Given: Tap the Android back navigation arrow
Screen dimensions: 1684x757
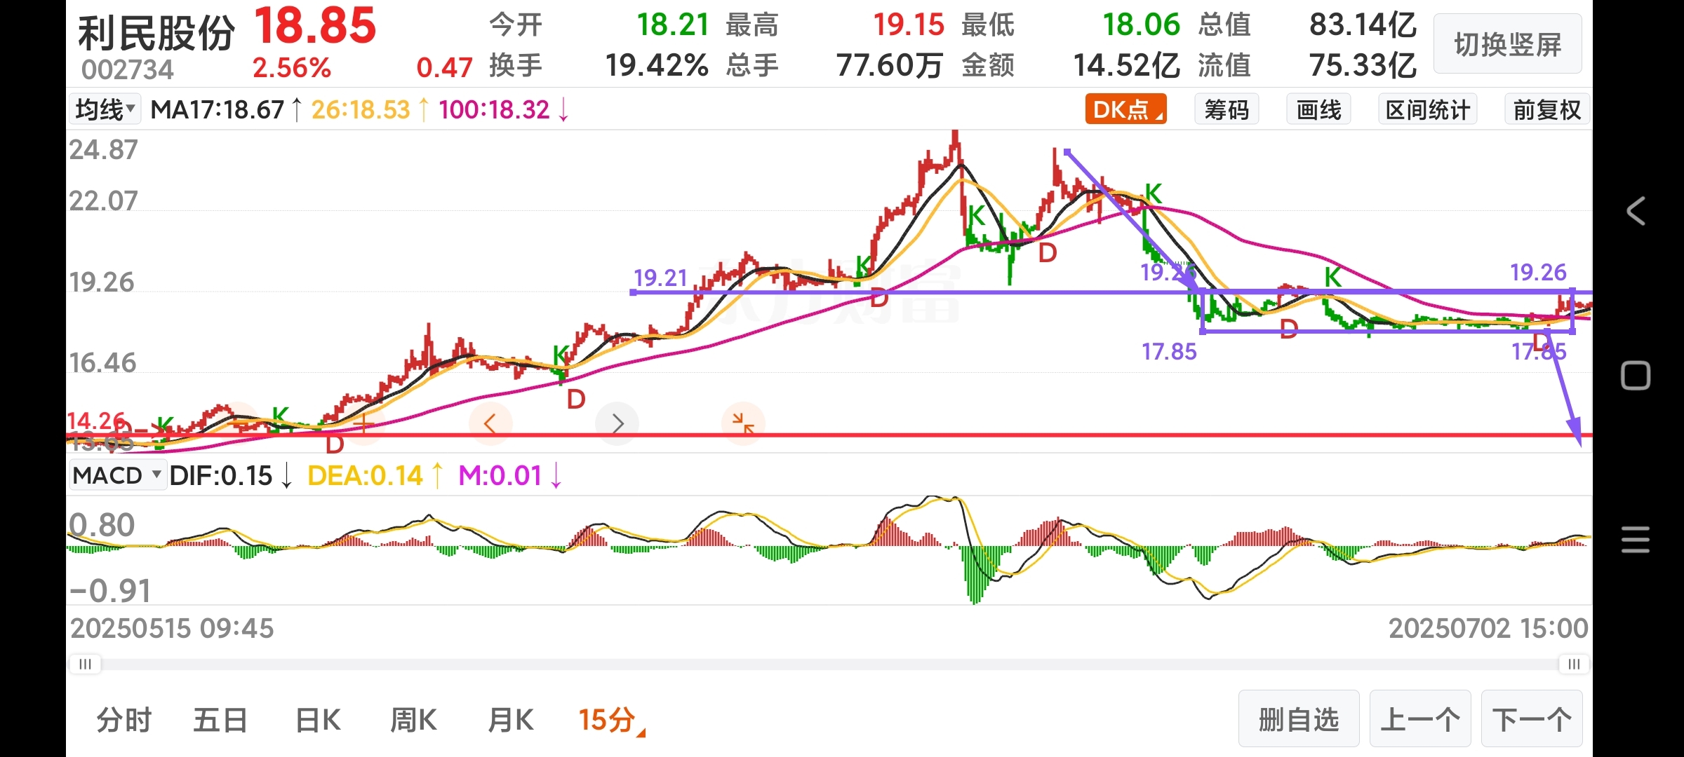Looking at the screenshot, I should [x=1636, y=211].
